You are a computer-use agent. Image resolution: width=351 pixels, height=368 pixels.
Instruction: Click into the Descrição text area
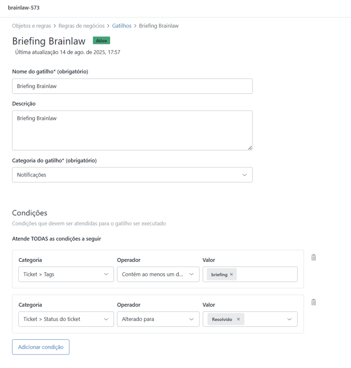132,131
